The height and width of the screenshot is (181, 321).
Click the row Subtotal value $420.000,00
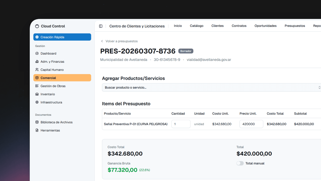click(304, 124)
